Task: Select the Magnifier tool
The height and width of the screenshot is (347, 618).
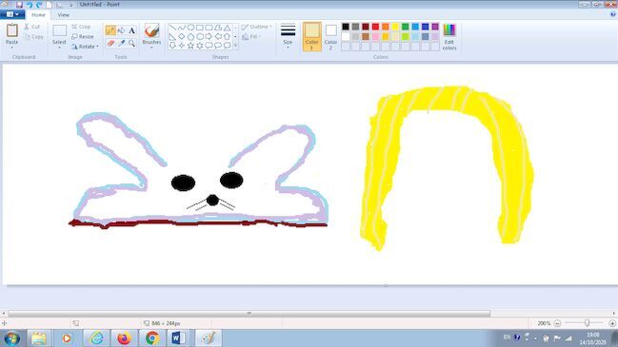Action: pyautogui.click(x=131, y=43)
